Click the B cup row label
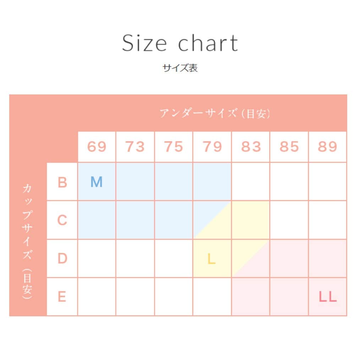Viewport: 355px width, 355px height. (x=62, y=182)
